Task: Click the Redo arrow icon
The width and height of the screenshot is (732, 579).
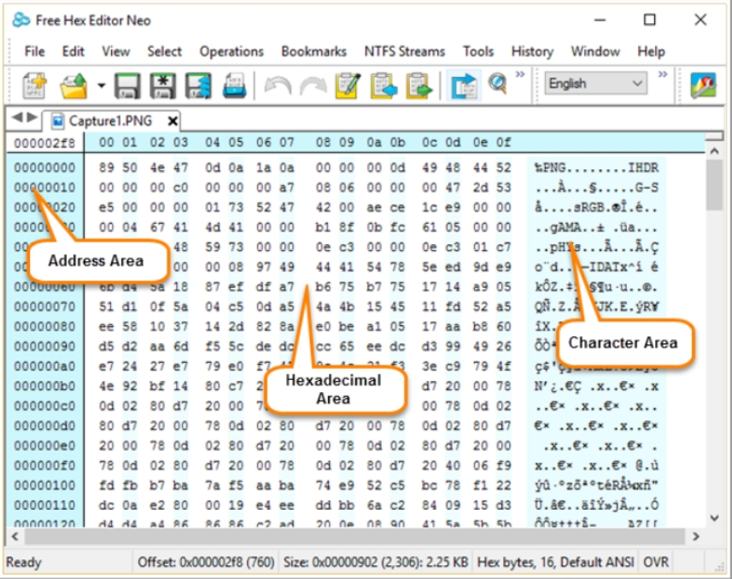Action: pos(313,86)
